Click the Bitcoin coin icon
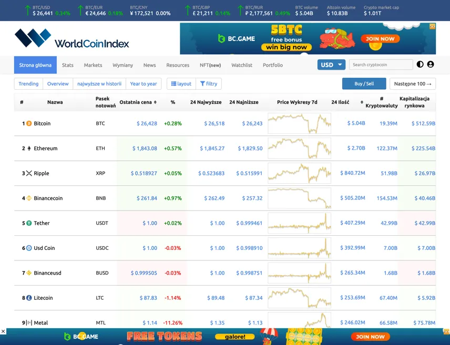450x345 pixels. [29, 123]
